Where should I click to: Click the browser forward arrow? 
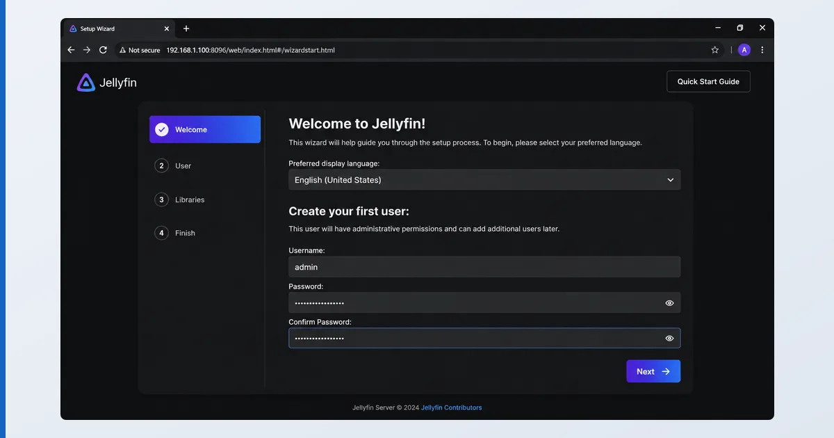coord(87,50)
